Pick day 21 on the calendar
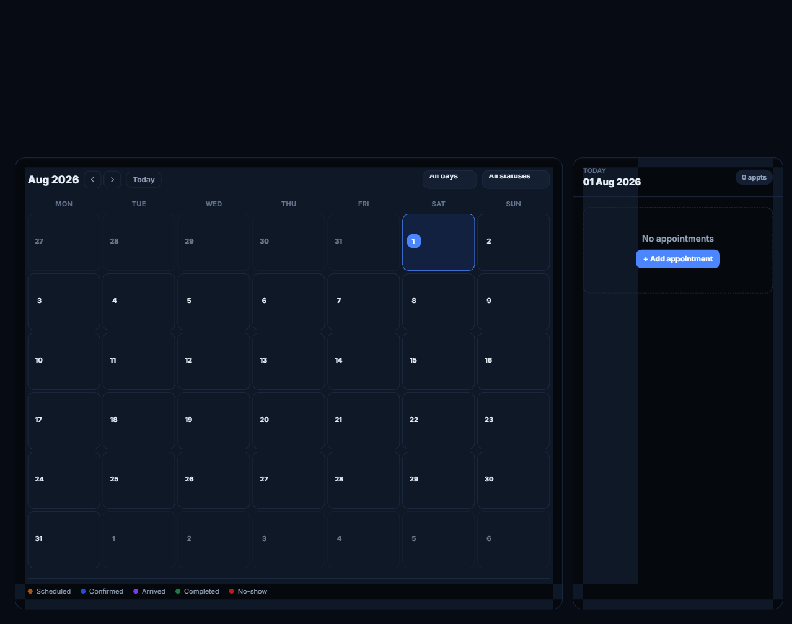Image resolution: width=792 pixels, height=624 pixels. coord(364,421)
